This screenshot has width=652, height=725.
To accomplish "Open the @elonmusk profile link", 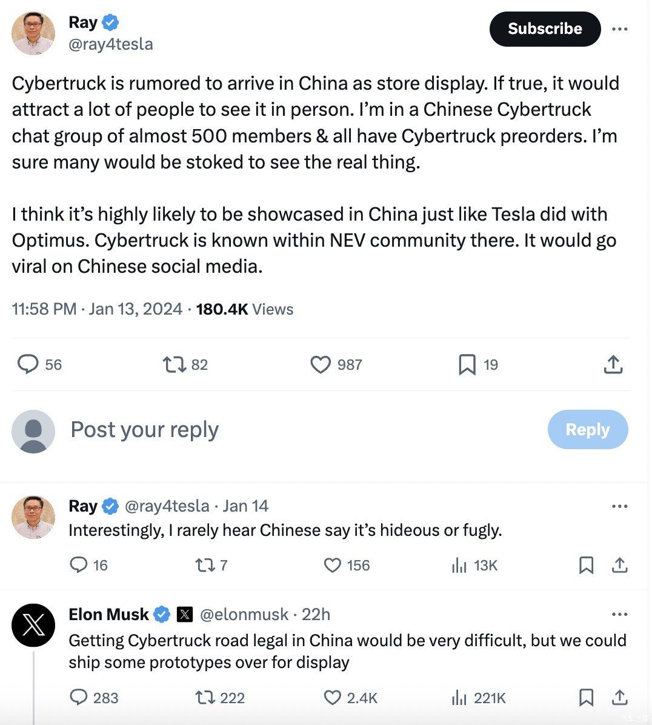I will 244,615.
